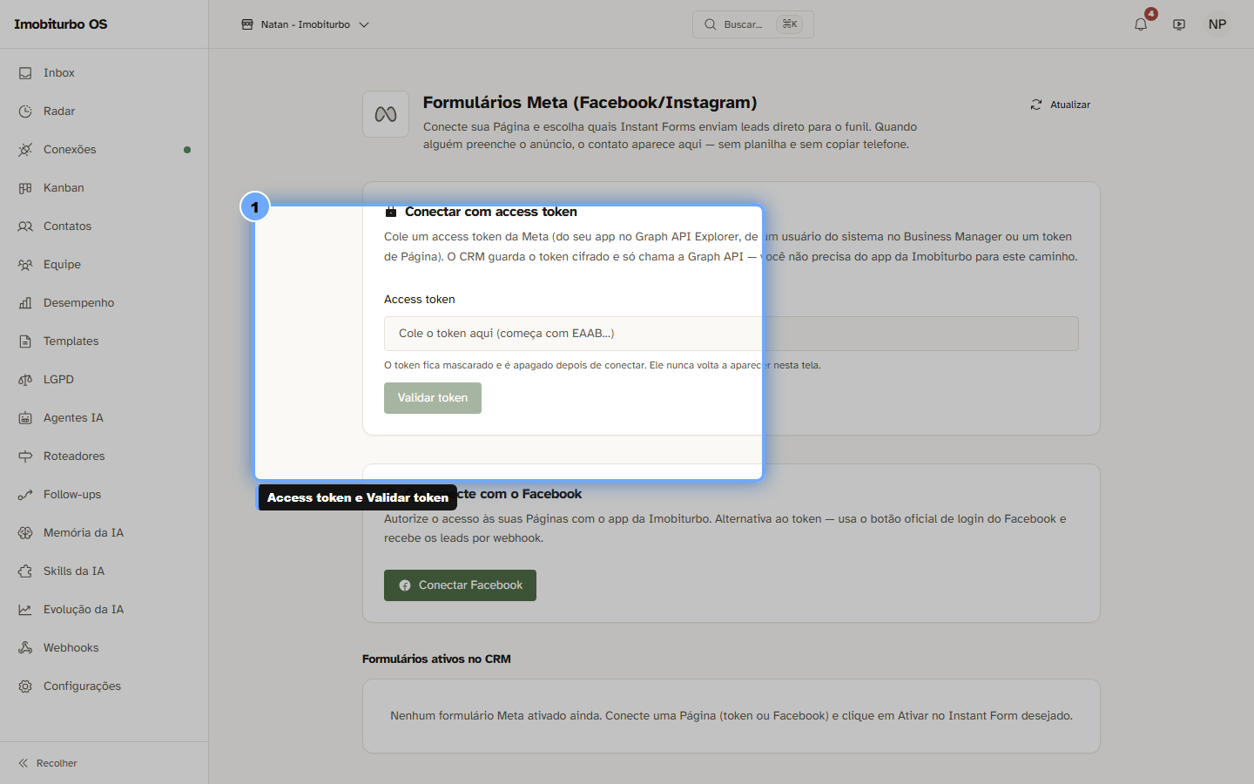The image size is (1254, 784).
Task: Click the store icon beside Natan - Imobiturbo
Action: (247, 24)
